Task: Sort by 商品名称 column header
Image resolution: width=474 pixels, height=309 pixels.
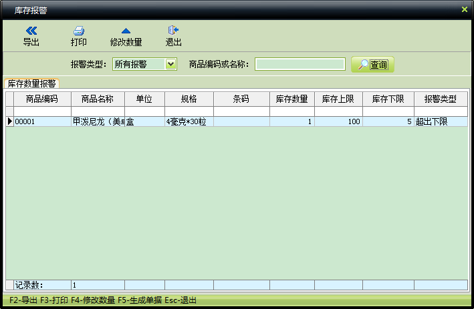Action: [98, 99]
